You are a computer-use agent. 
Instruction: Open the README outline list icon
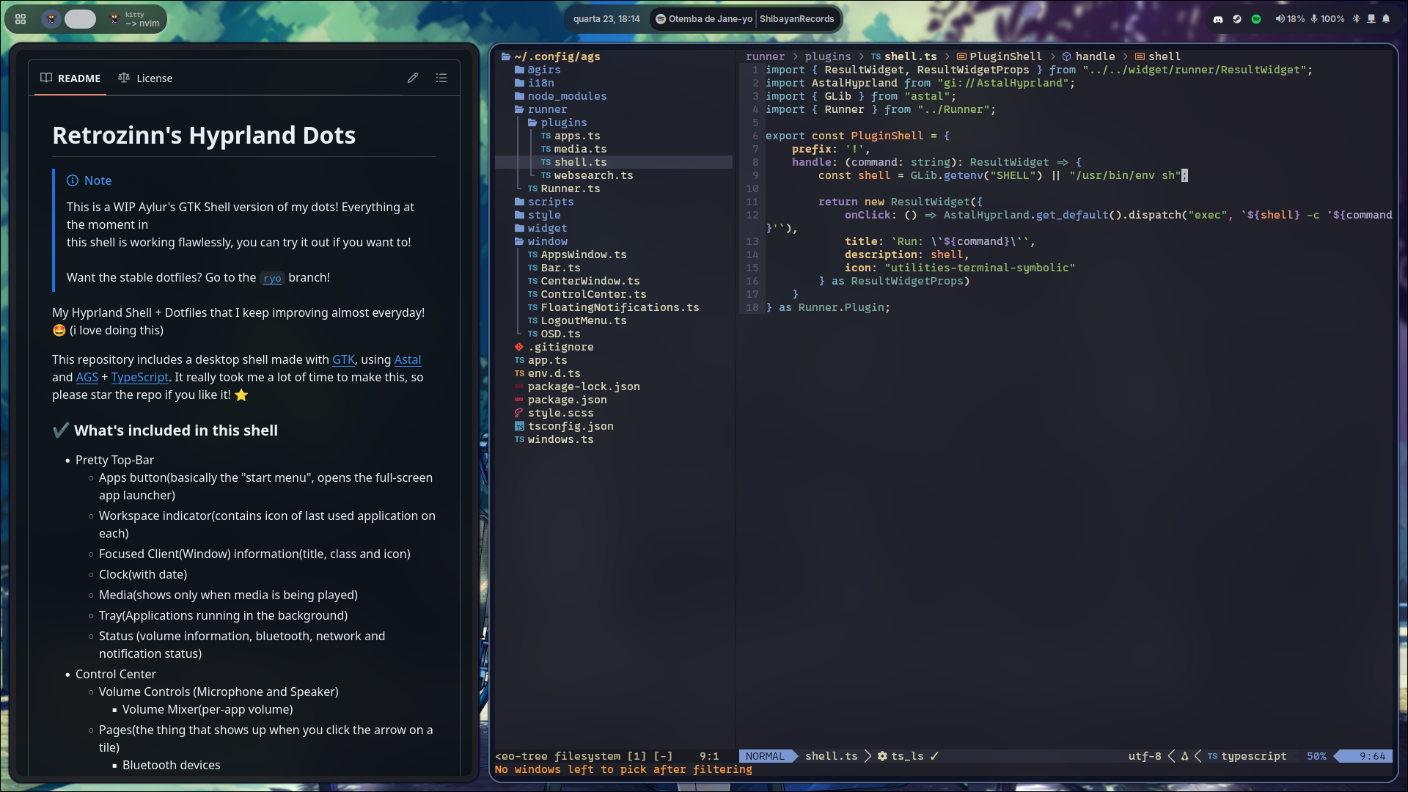tap(441, 78)
